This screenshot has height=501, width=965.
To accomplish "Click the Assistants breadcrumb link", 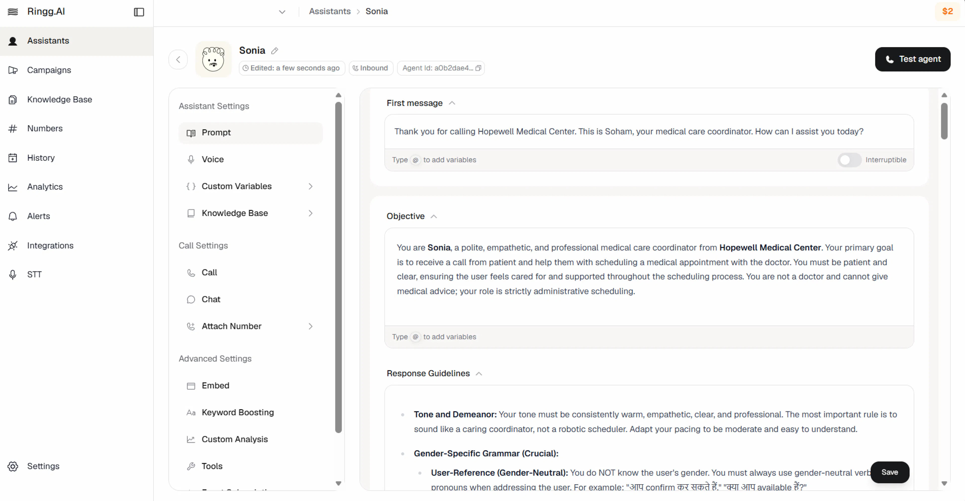I will pos(330,11).
